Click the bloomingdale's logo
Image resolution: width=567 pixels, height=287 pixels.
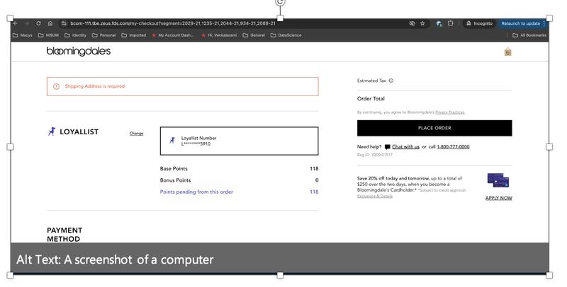[x=79, y=51]
